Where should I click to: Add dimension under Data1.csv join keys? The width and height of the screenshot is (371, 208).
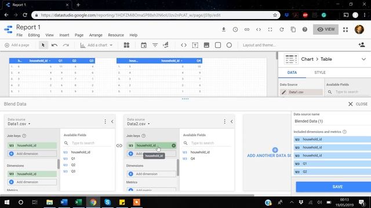(x=32, y=154)
